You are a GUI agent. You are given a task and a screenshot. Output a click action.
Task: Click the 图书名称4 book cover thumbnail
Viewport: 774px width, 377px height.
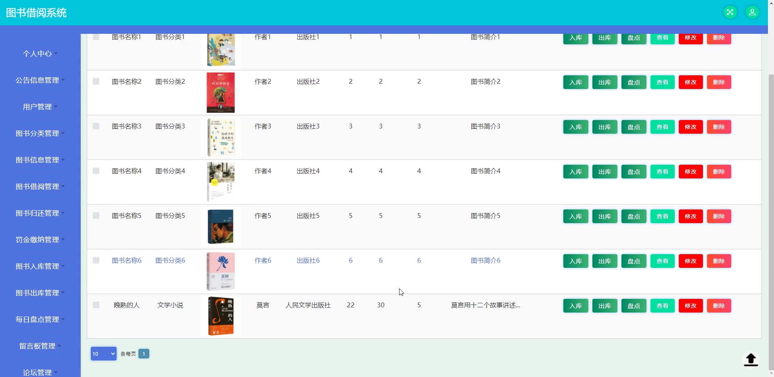coord(221,182)
